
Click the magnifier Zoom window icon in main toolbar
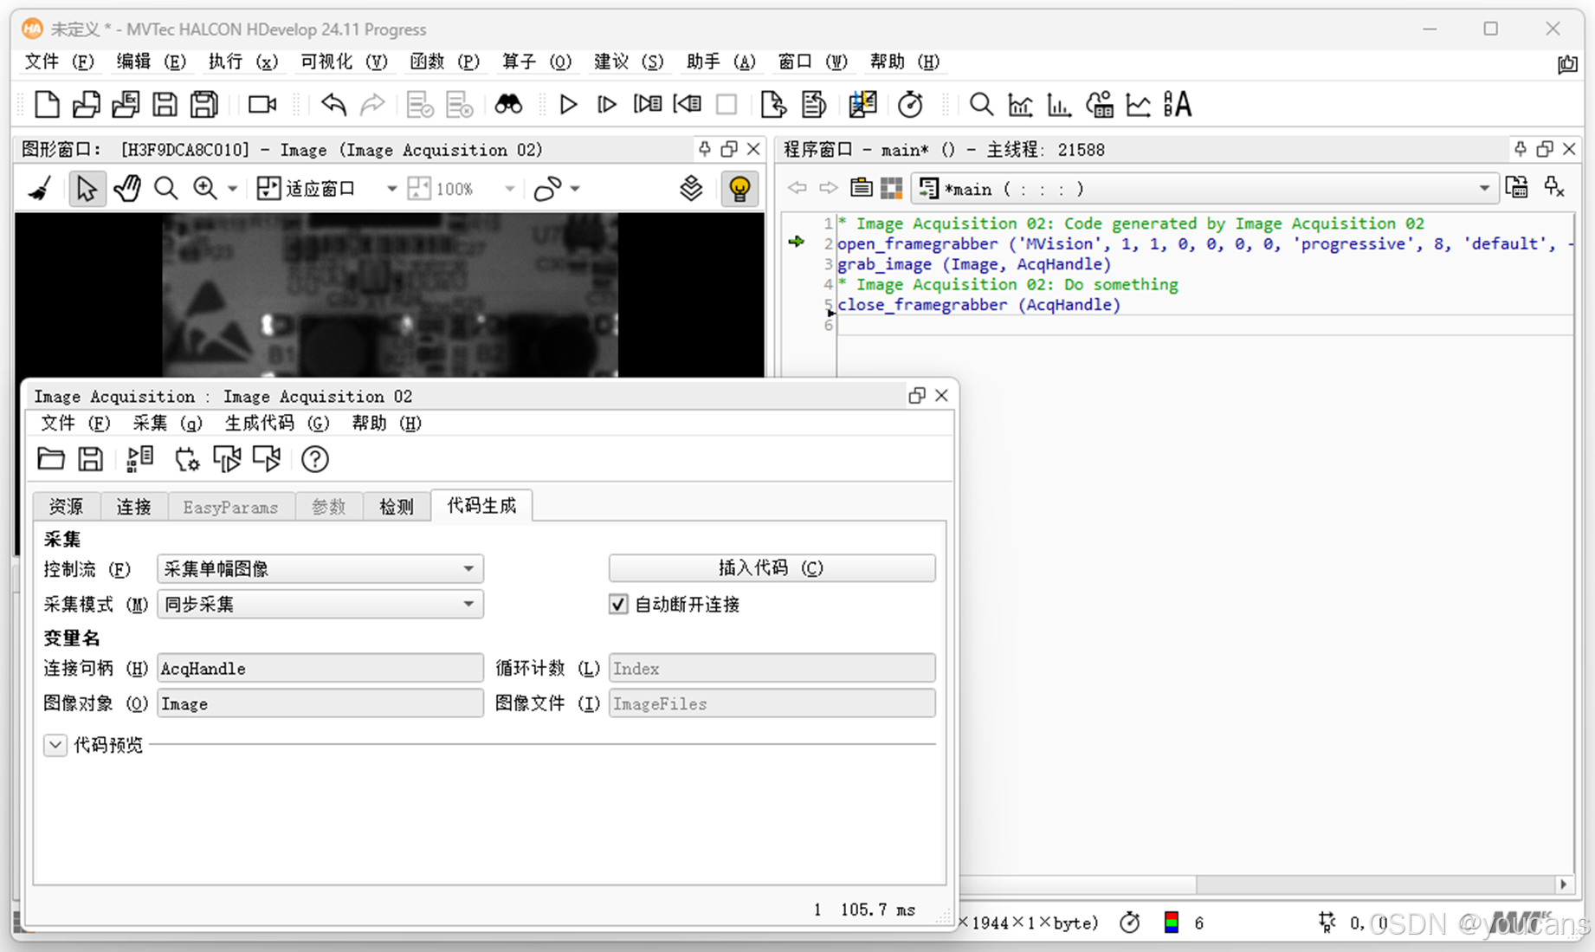tap(981, 105)
